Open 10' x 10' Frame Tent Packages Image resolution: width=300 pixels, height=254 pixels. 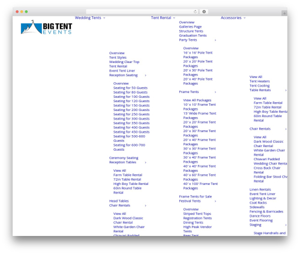[x=199, y=107]
